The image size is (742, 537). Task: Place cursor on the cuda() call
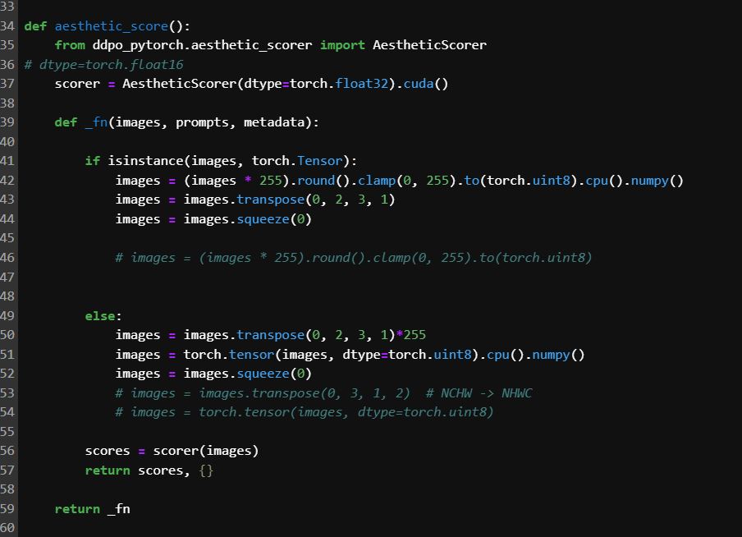[x=425, y=84]
